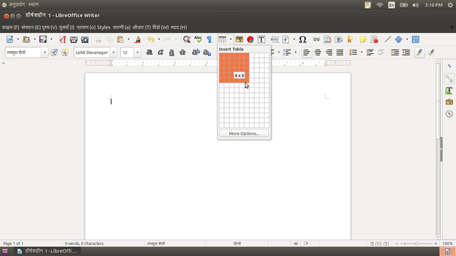Click the zoom out minus button

397,244
